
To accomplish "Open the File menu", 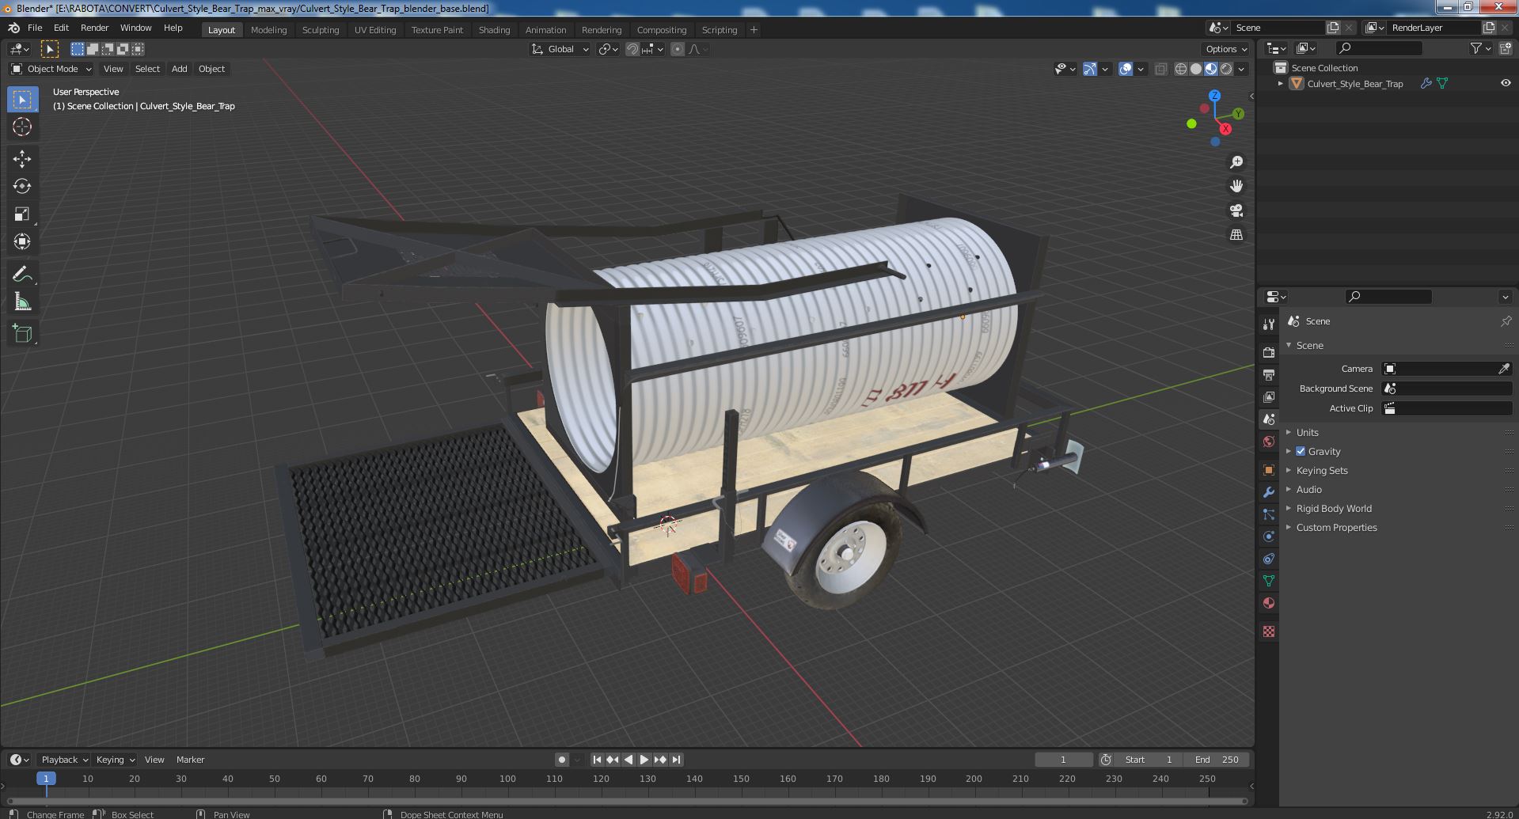I will coord(35,28).
